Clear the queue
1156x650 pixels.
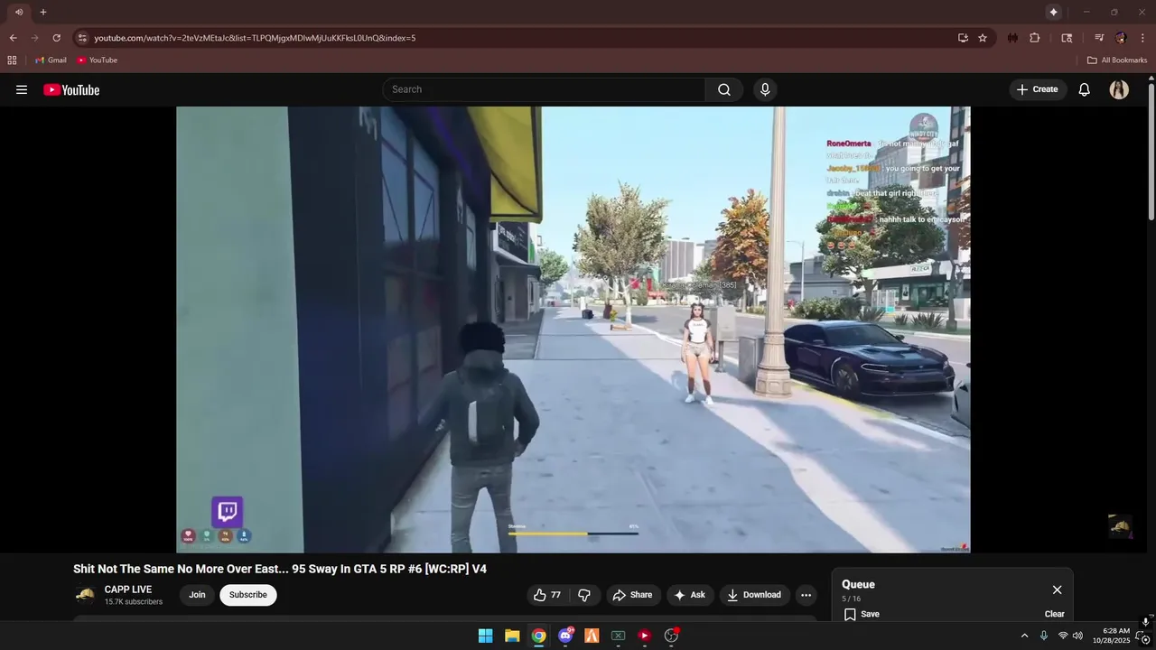pyautogui.click(x=1054, y=614)
